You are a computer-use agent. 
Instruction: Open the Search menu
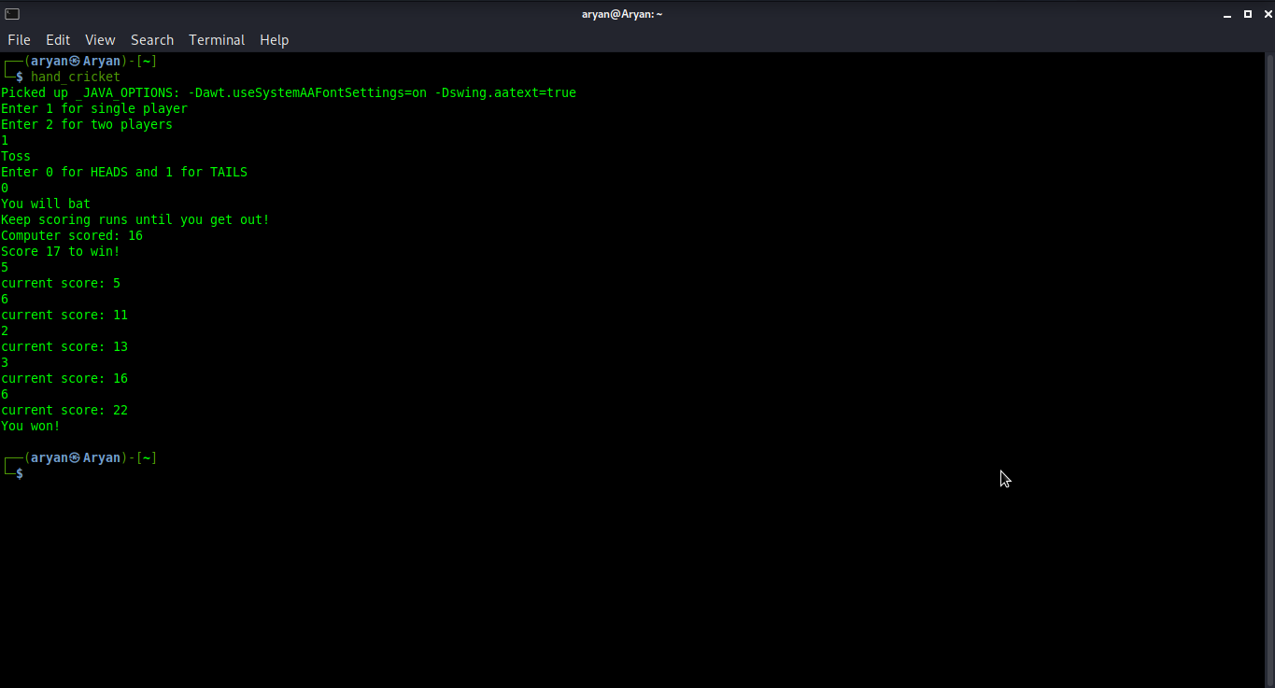pyautogui.click(x=151, y=39)
